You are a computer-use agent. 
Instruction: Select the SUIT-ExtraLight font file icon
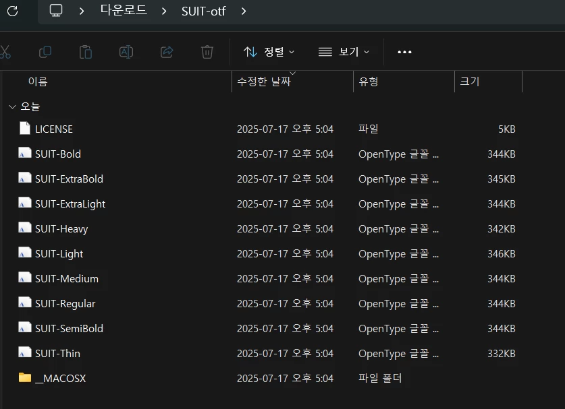(25, 203)
